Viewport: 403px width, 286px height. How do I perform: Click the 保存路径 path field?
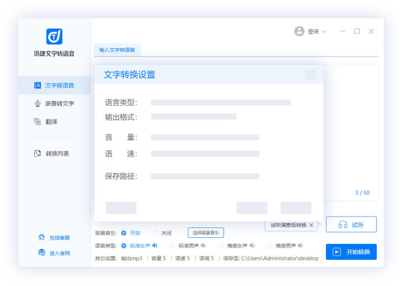pyautogui.click(x=205, y=176)
